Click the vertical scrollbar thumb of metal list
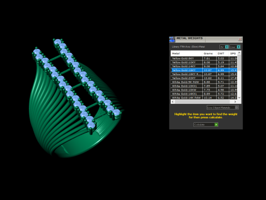Viewport: 266px width, 200px height. click(x=239, y=63)
